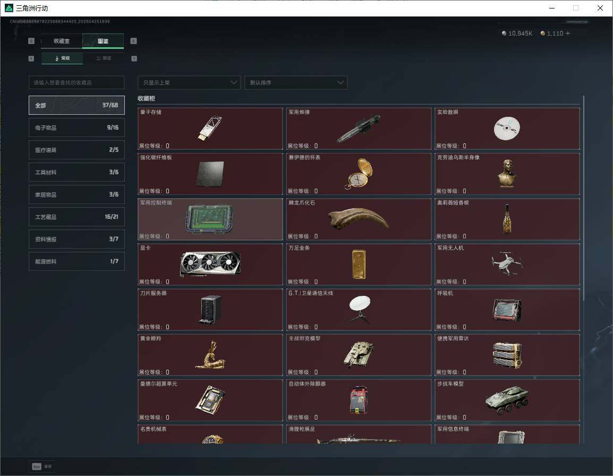Open the 滑膛枪展品 musket item
The image size is (613, 476).
coord(359,434)
